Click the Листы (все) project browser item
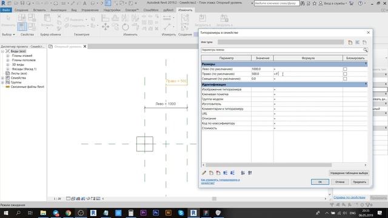 point(19,73)
